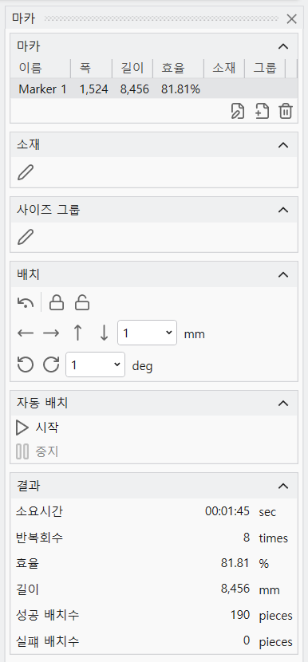This screenshot has height=662, width=308.
Task: Move piece up with the up arrow
Action: pyautogui.click(x=77, y=333)
